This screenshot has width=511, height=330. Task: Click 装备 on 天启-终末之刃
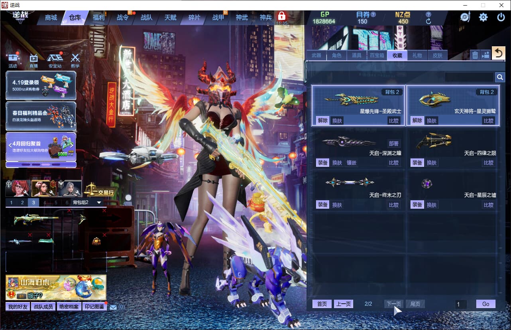coord(322,205)
